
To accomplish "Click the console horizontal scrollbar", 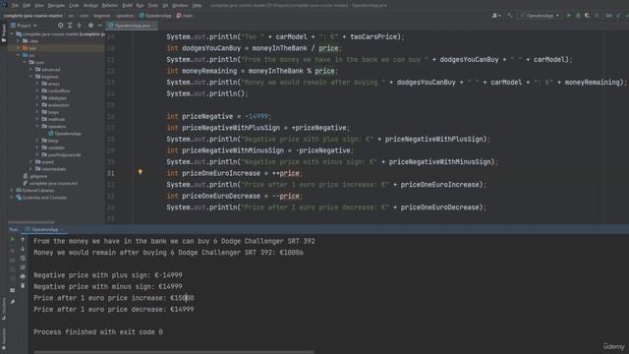I will pyautogui.click(x=174, y=352).
